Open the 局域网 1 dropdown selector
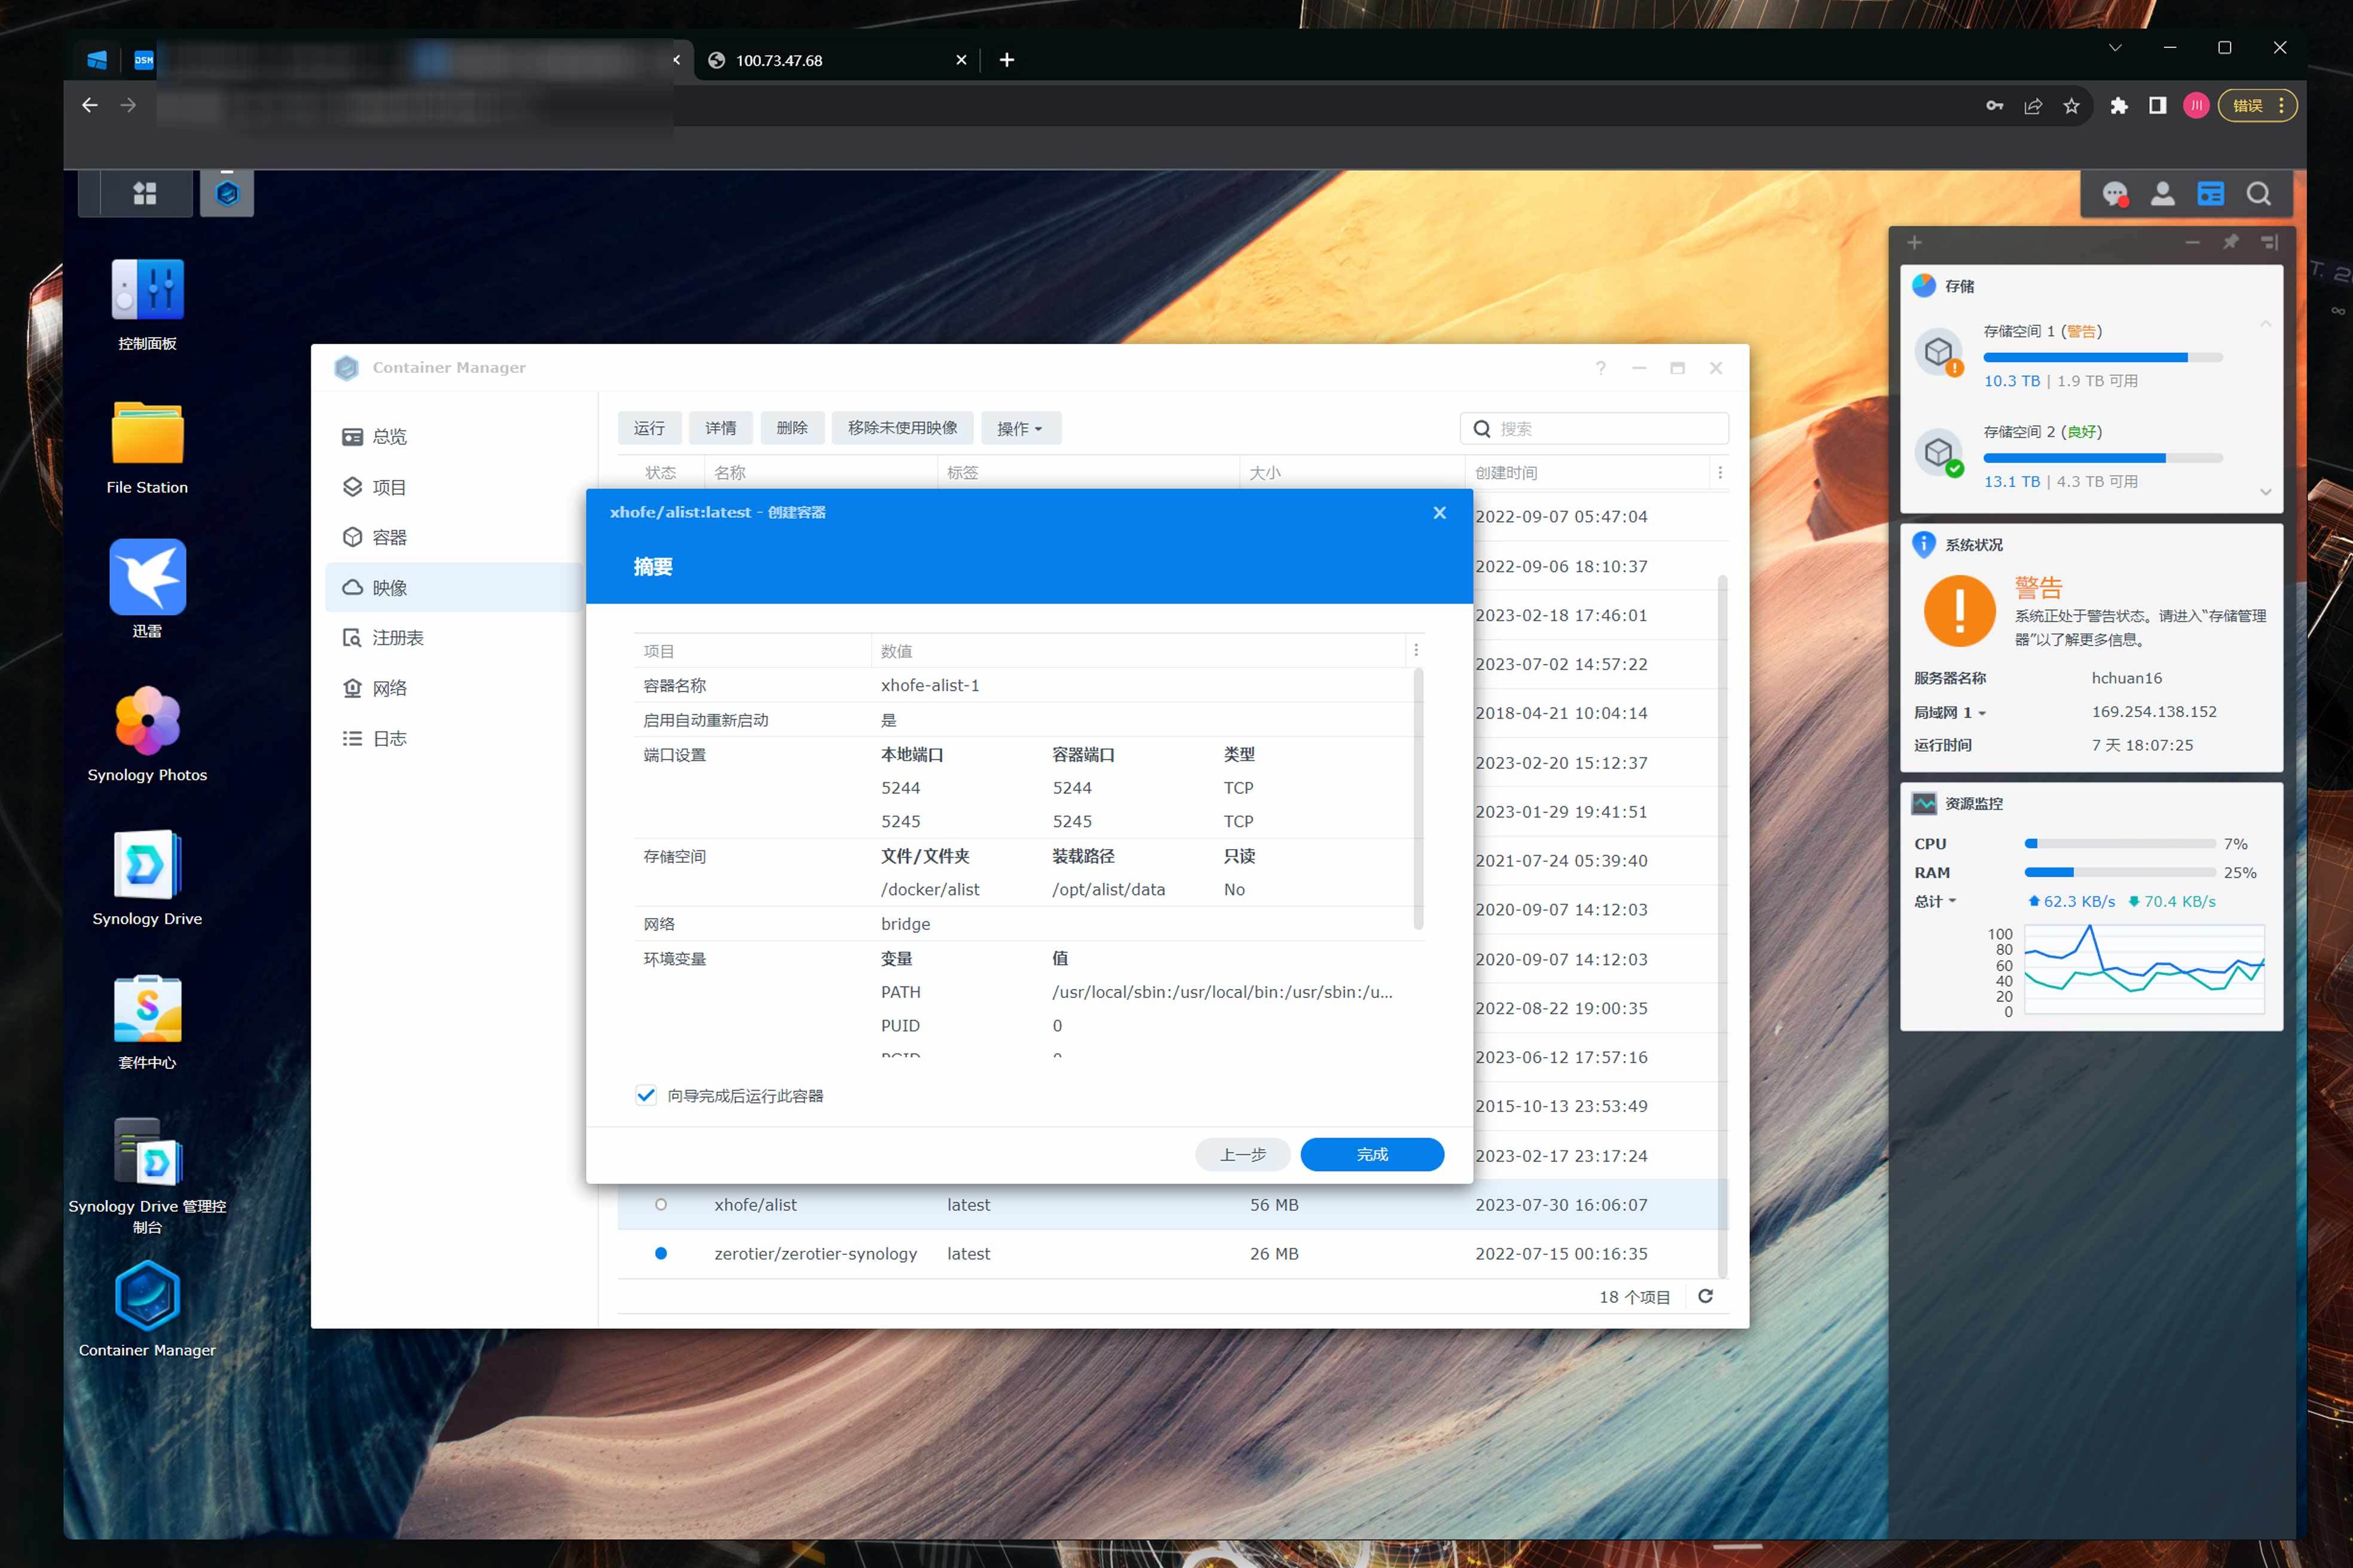Screen dimensions: 2353x1568 [1950, 712]
